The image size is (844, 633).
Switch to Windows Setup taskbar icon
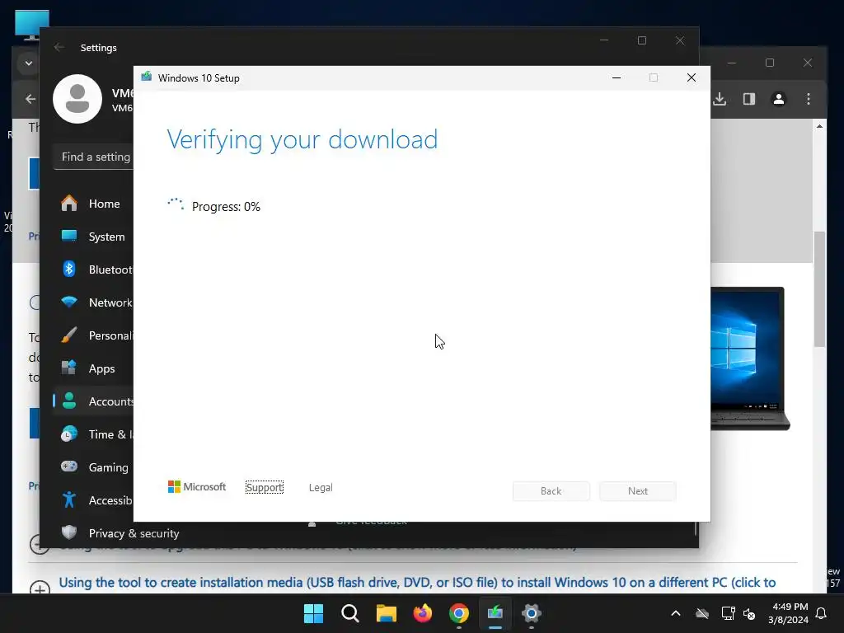[495, 613]
